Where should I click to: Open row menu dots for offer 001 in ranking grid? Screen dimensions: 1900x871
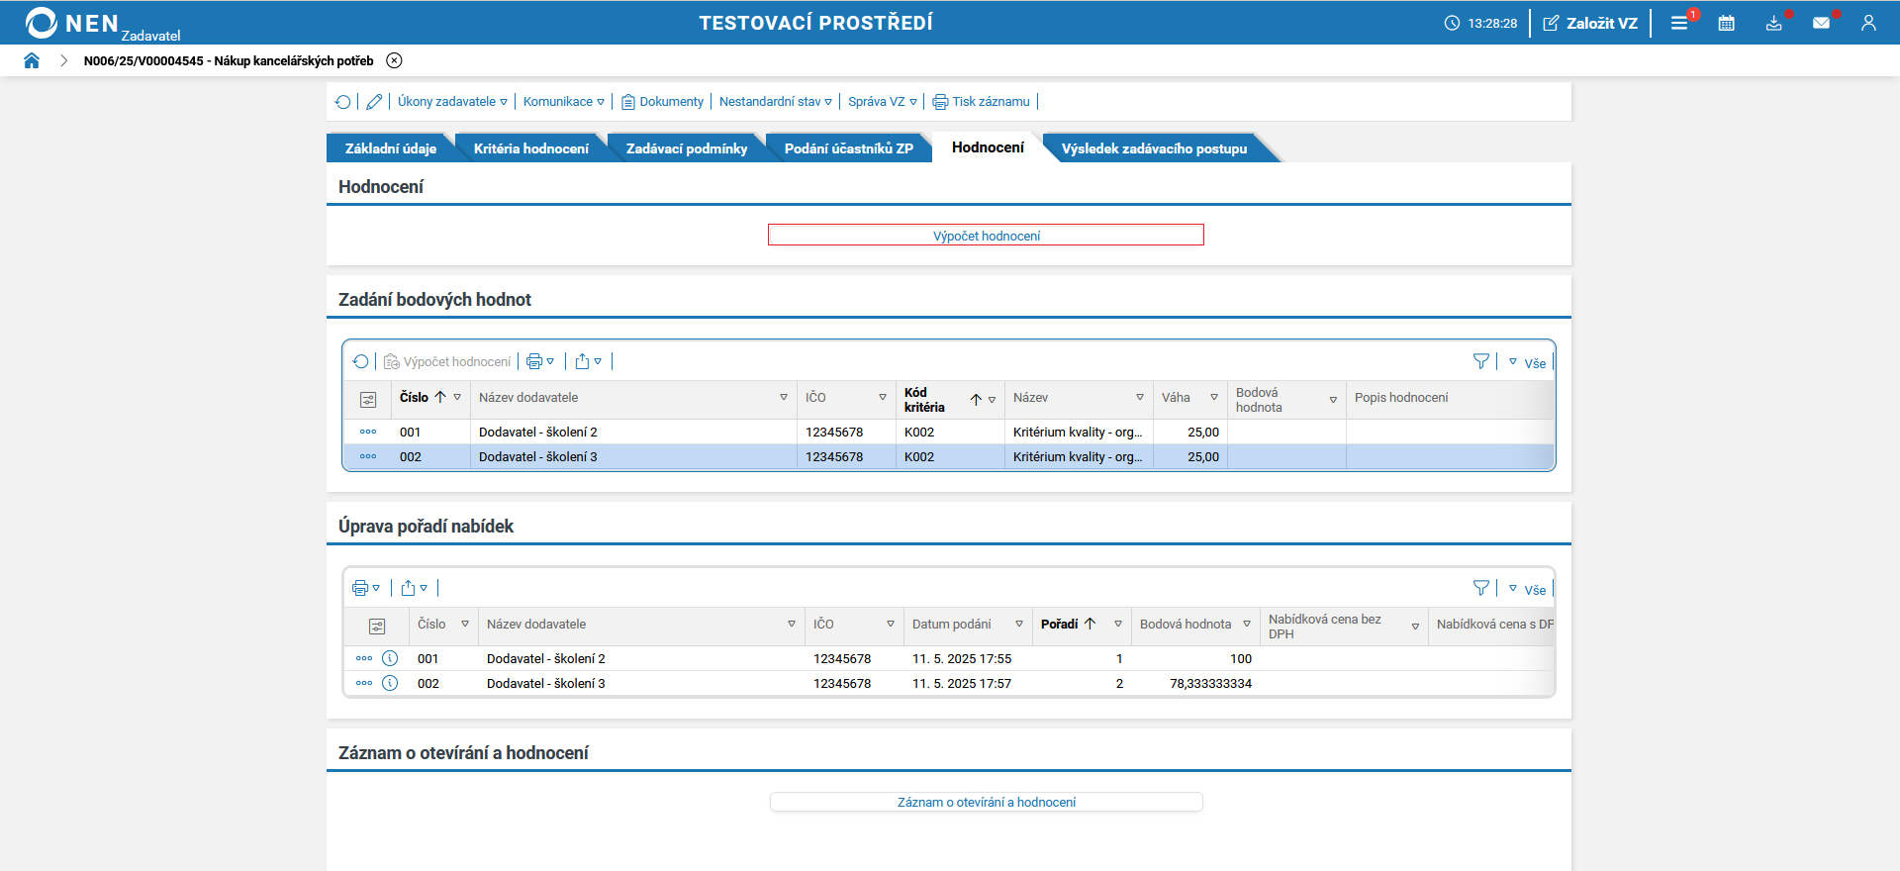[364, 658]
